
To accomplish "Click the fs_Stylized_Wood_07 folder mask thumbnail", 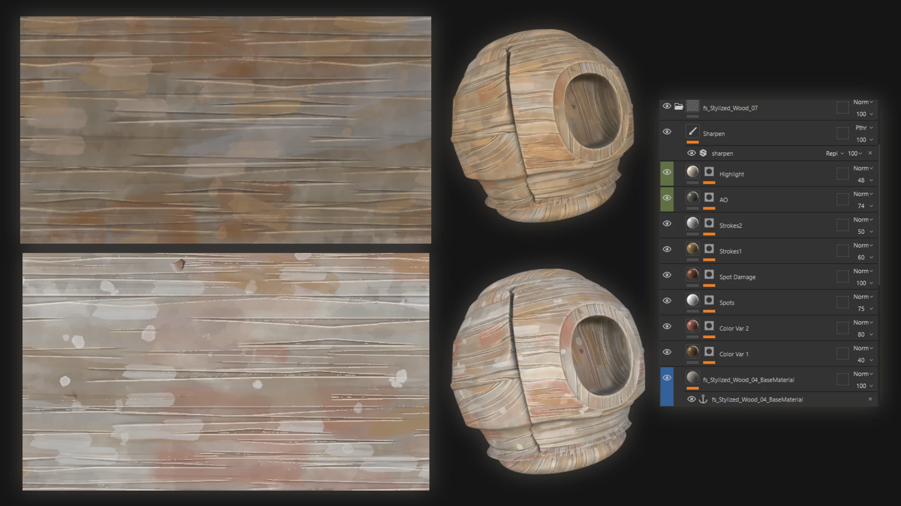I will (693, 106).
